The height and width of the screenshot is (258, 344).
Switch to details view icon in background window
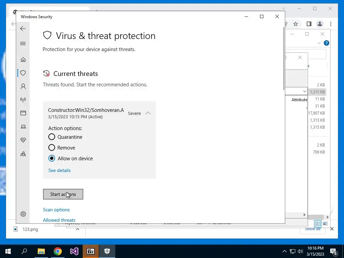(318, 223)
